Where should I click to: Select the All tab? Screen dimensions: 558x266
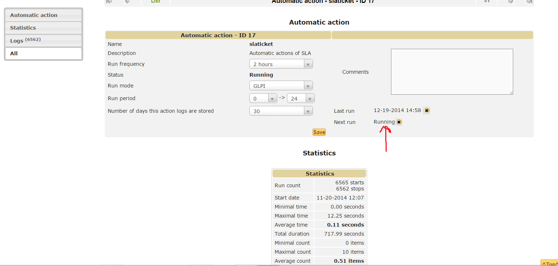[x=43, y=53]
